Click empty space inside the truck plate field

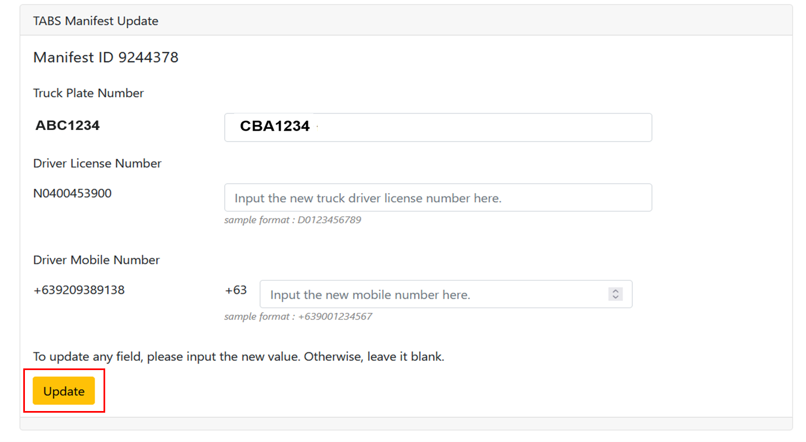pyautogui.click(x=498, y=128)
